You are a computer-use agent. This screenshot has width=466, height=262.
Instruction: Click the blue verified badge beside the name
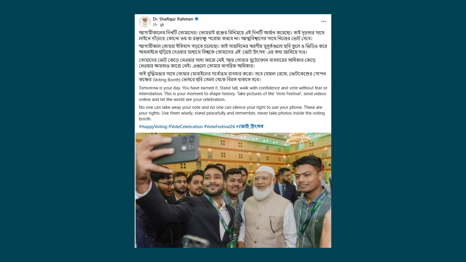coord(197,19)
